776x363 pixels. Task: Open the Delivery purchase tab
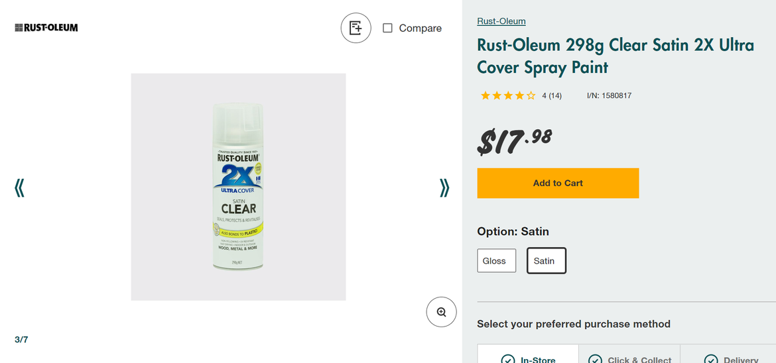click(731, 356)
